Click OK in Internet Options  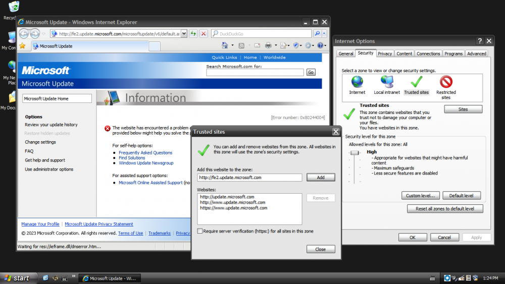413,238
